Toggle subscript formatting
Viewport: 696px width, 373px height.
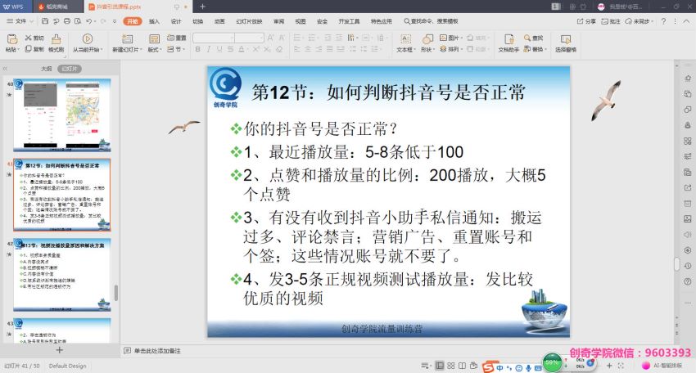tap(267, 49)
